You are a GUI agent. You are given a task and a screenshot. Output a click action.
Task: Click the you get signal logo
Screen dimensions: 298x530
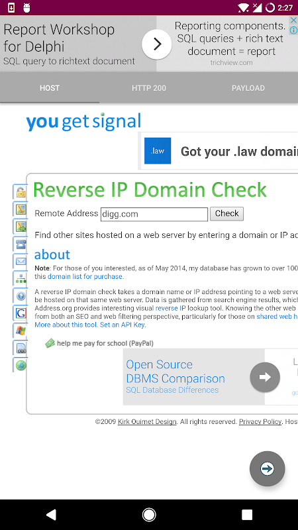coord(83,122)
